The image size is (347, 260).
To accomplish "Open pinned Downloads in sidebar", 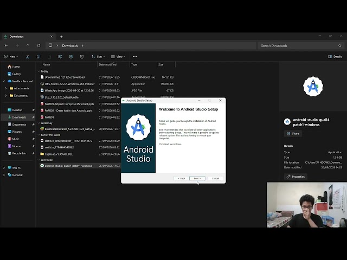I will (x=18, y=117).
